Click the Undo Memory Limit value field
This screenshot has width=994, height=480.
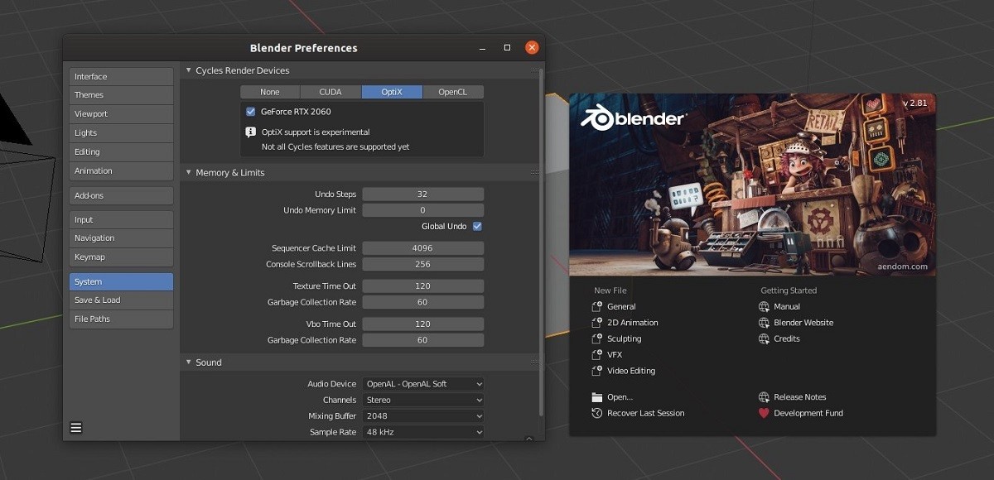point(423,210)
